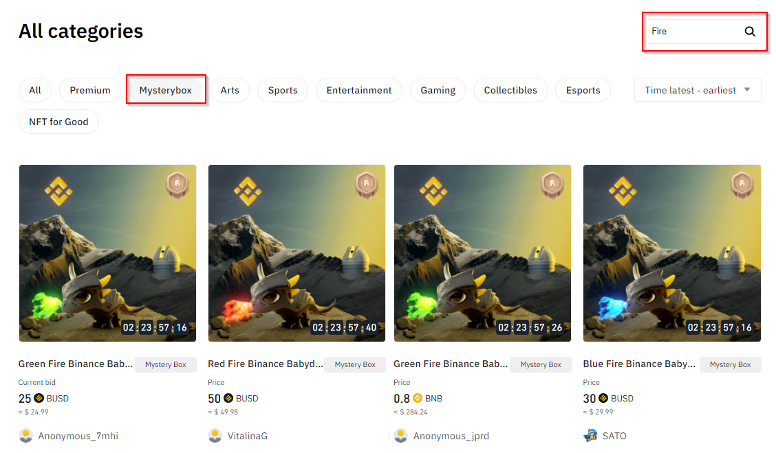Click Mystery Box tag on 25 BUSD Green Fire card

click(166, 364)
